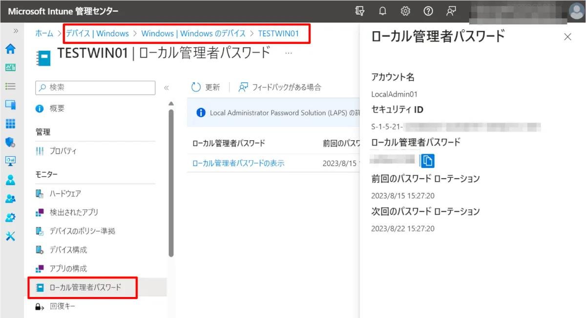Go to Home in left sidebar
This screenshot has height=318, width=586.
point(10,49)
